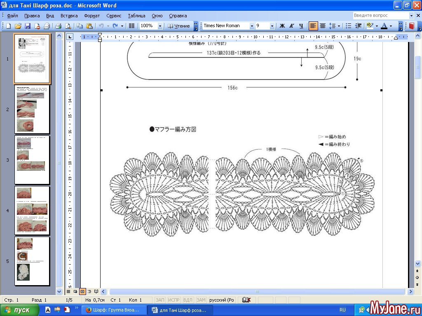Click the пуск Start button
422x316 pixels.
[19, 310]
